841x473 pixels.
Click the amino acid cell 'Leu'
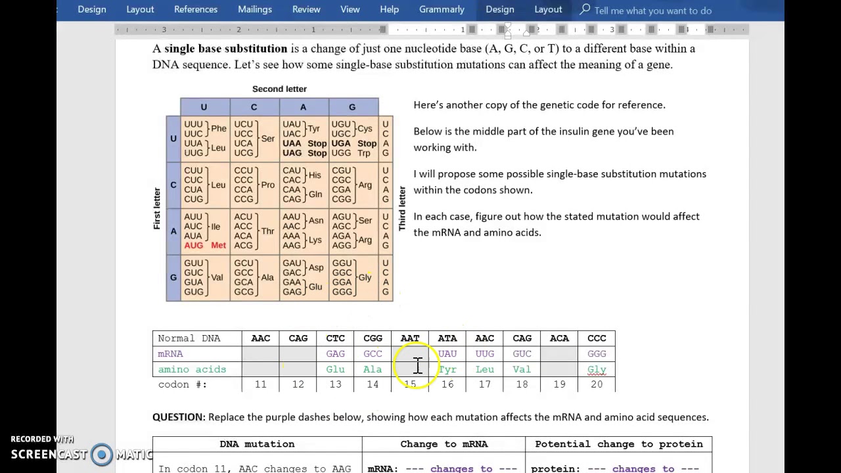tap(485, 369)
